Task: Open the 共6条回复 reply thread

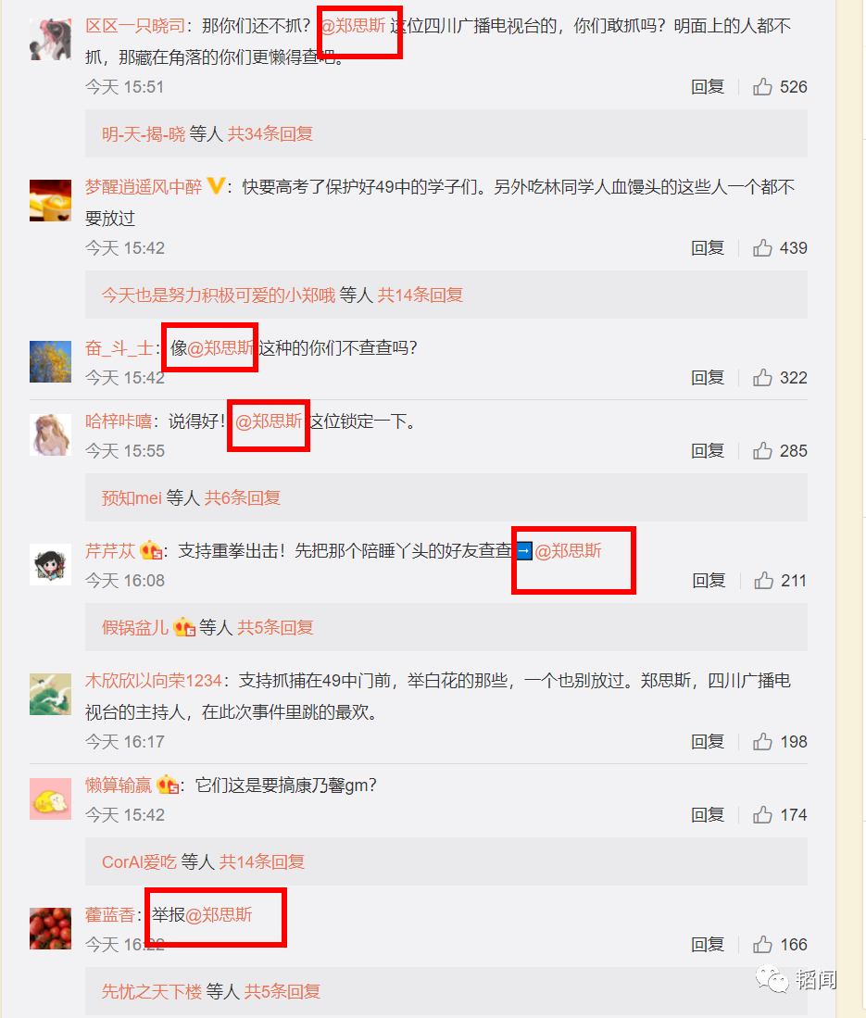Action: [x=242, y=498]
